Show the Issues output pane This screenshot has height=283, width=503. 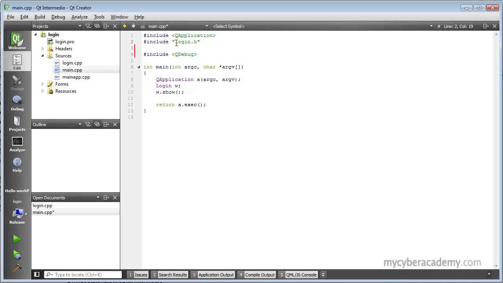138,274
